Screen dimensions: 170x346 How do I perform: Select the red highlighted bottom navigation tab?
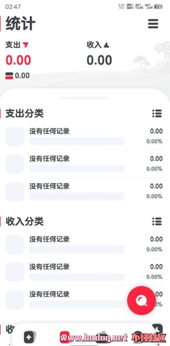(x=65, y=337)
